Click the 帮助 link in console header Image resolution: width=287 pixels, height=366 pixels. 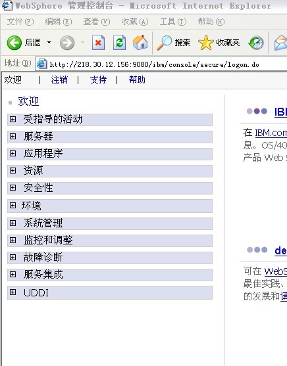pos(137,80)
